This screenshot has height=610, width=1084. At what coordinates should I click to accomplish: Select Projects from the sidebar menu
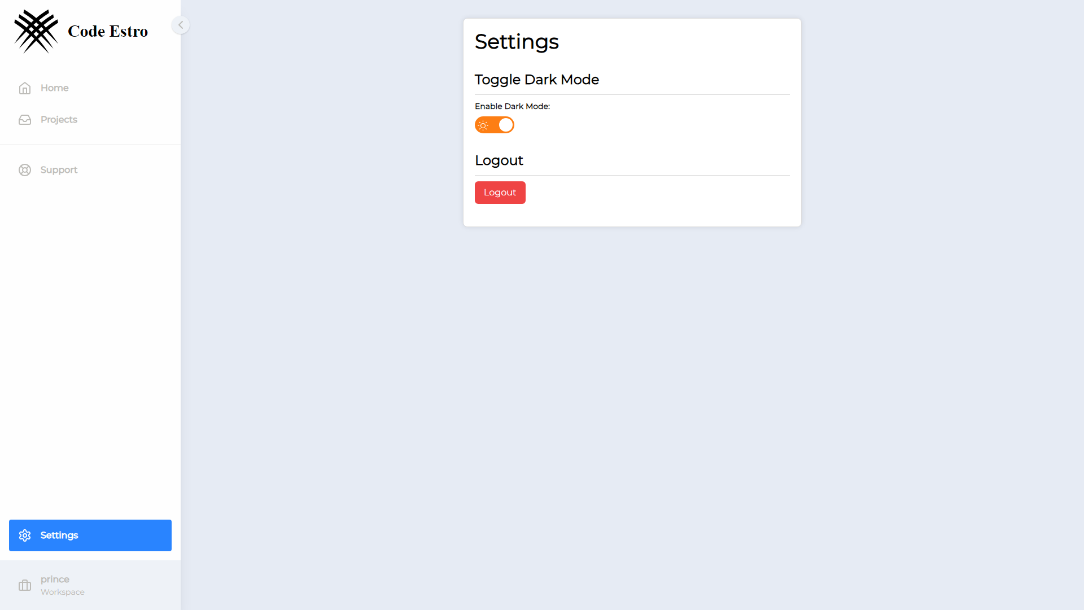click(x=59, y=119)
